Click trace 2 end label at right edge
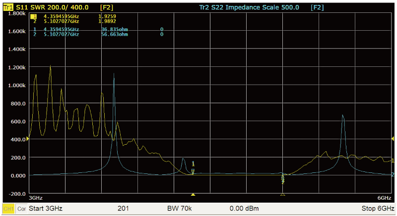The image size is (397, 216). (393, 174)
